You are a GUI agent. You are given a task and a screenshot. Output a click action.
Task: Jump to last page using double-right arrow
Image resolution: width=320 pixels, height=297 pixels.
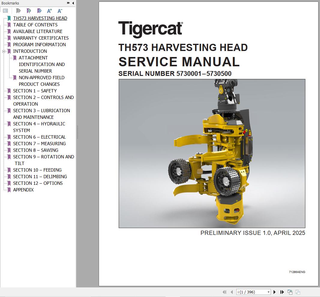[x=282, y=292]
